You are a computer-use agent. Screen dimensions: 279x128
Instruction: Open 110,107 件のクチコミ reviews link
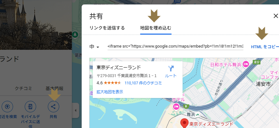(x=143, y=83)
